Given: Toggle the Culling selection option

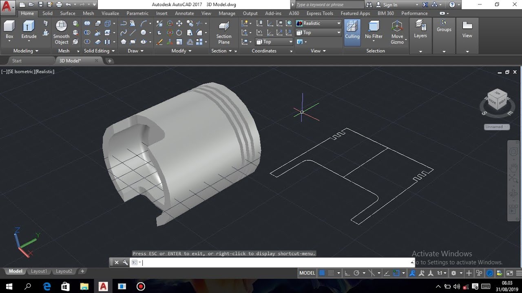Looking at the screenshot, I should (x=352, y=32).
